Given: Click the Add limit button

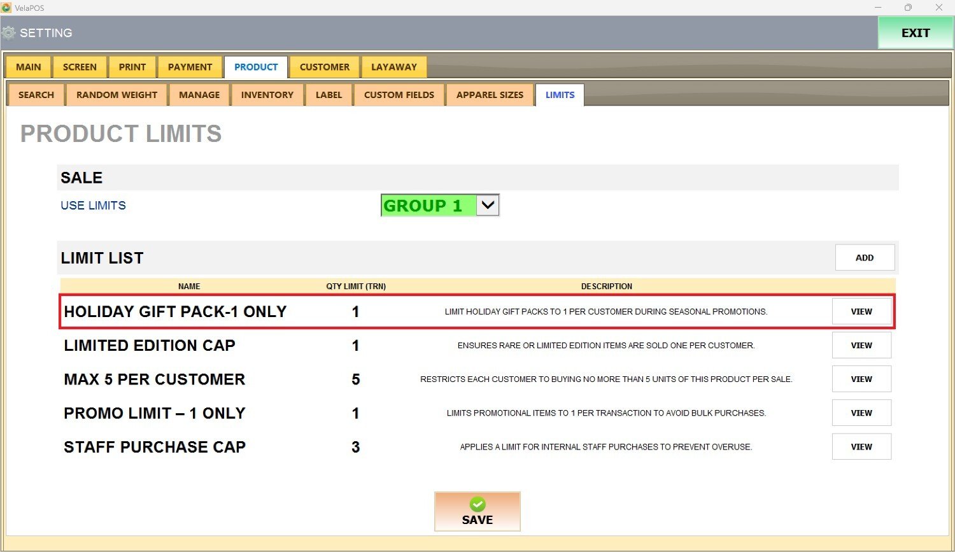Looking at the screenshot, I should 864,258.
